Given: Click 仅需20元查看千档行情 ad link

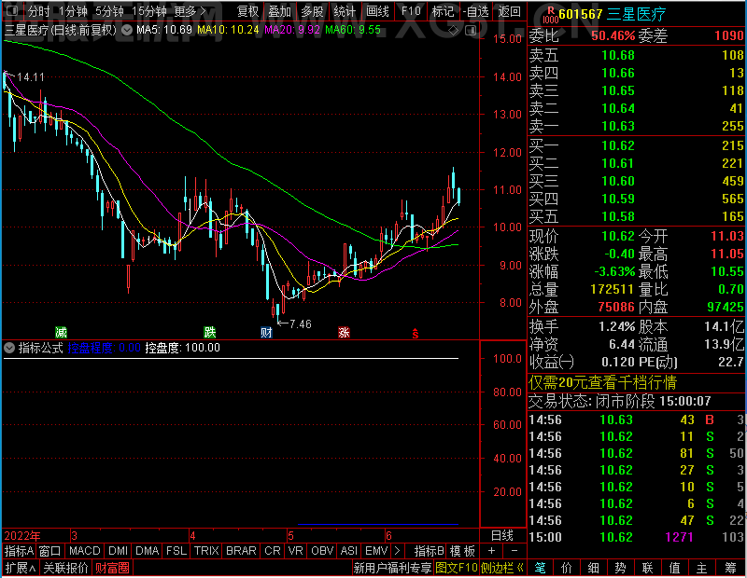Looking at the screenshot, I should coord(602,382).
